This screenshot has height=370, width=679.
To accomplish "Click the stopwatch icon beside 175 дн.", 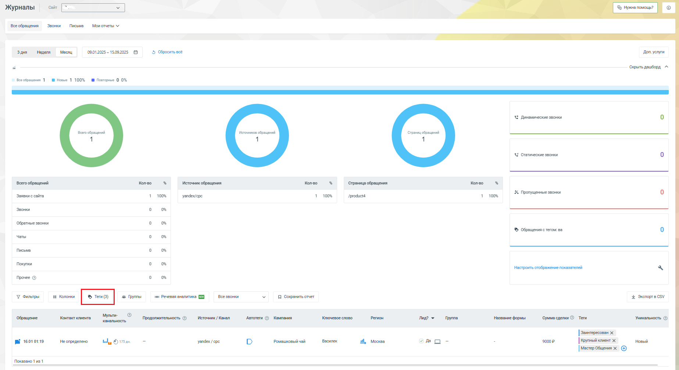I will tap(116, 342).
